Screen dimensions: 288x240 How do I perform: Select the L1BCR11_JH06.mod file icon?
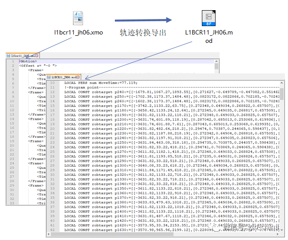208,18
